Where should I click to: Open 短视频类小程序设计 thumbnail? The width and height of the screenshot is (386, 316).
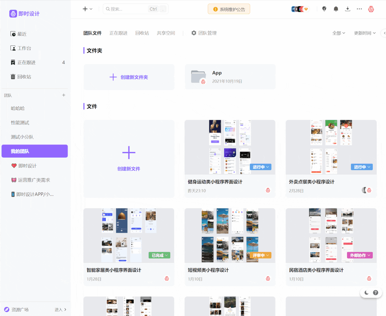tap(230, 235)
